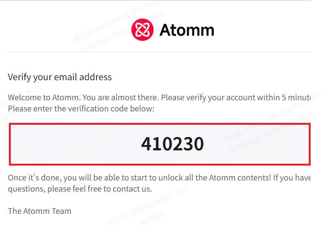Click the verification code 410230

coord(173,144)
